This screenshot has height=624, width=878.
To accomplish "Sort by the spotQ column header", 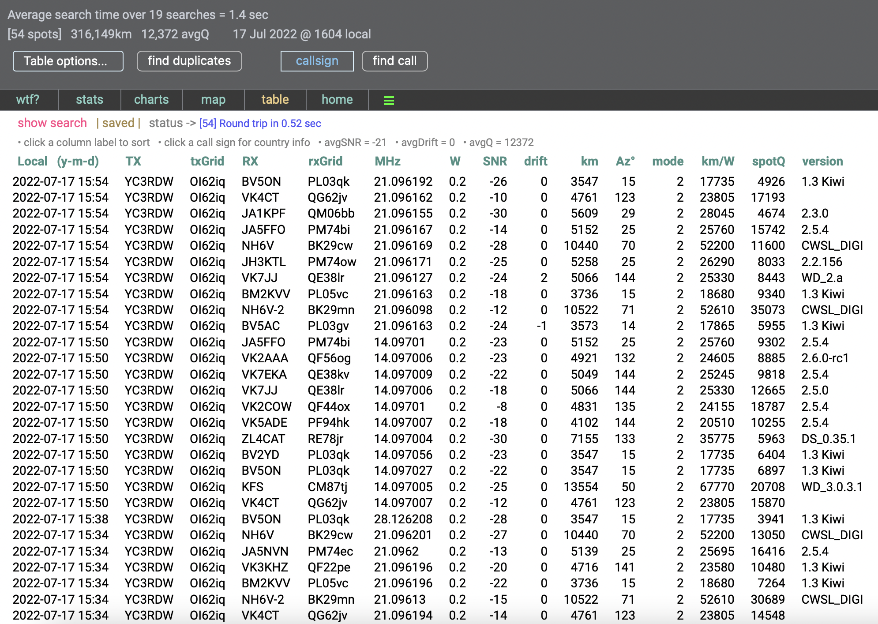I will (768, 162).
